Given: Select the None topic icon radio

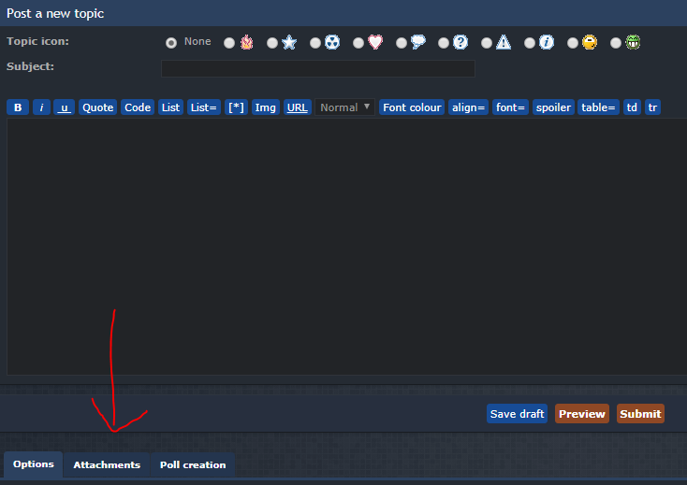Looking at the screenshot, I should click(x=171, y=43).
